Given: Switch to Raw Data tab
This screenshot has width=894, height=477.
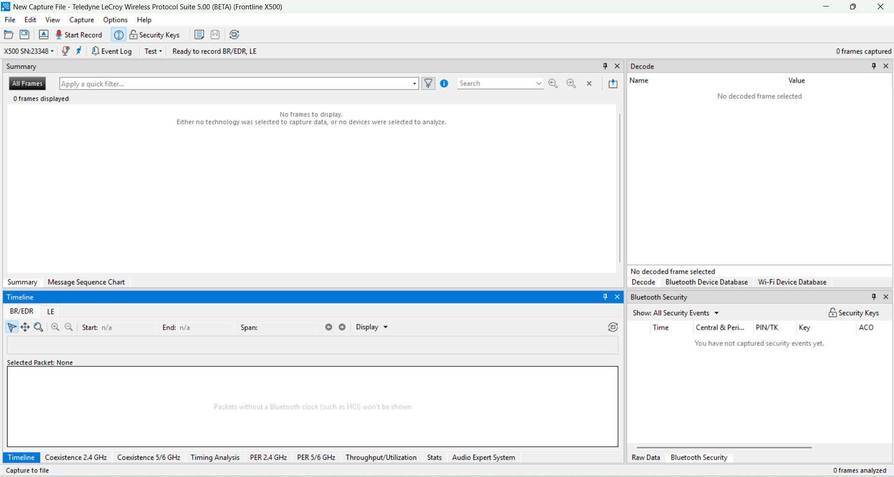Looking at the screenshot, I should coord(646,457).
